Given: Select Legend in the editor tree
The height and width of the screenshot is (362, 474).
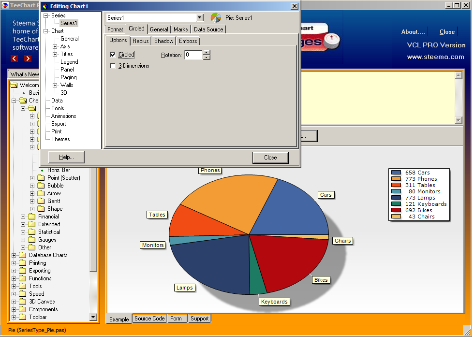Looking at the screenshot, I should coord(69,62).
